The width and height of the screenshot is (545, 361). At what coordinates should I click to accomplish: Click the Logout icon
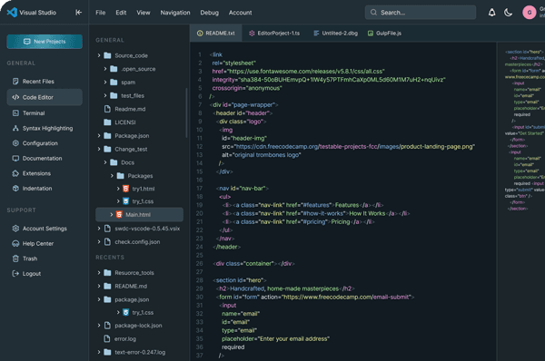[x=15, y=274]
